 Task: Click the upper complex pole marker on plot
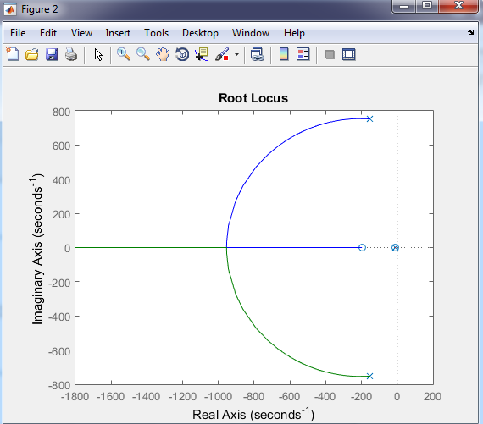pyautogui.click(x=370, y=119)
